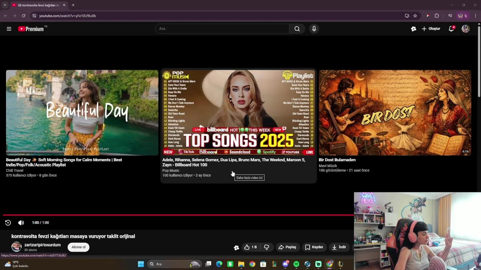This screenshot has width=481, height=270.
Task: Open notifications bell
Action: 451,29
